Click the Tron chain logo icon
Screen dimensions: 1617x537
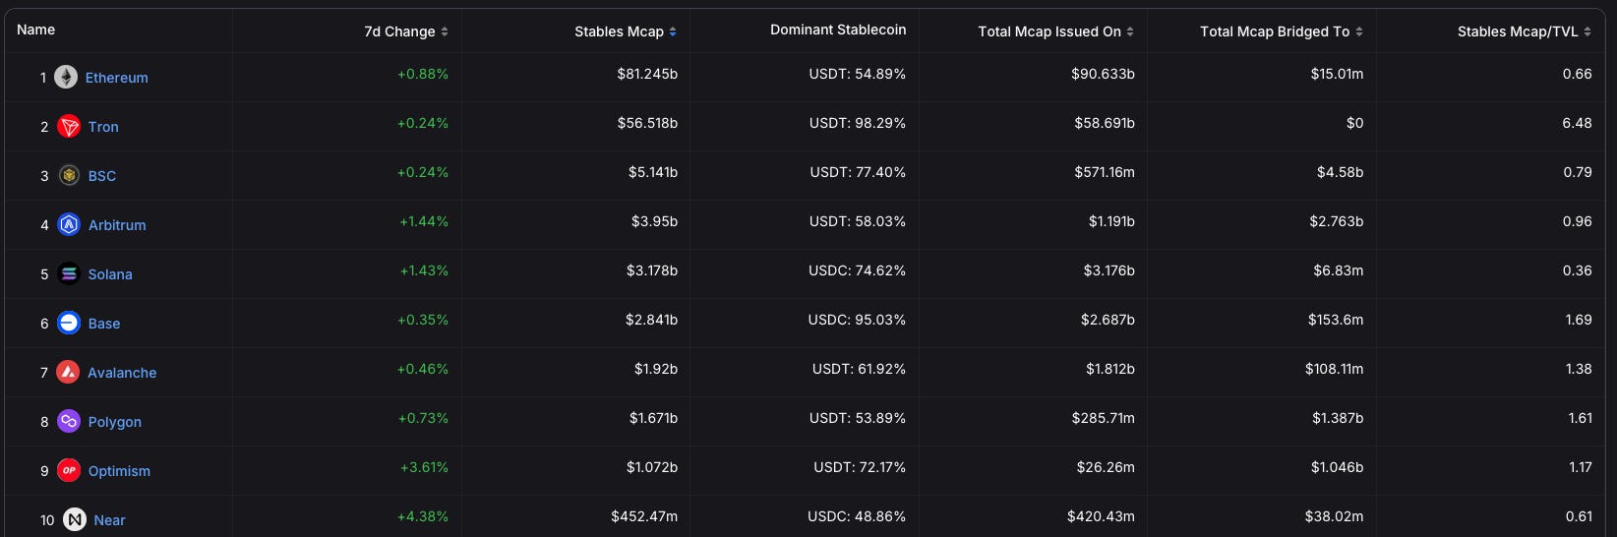click(x=69, y=126)
